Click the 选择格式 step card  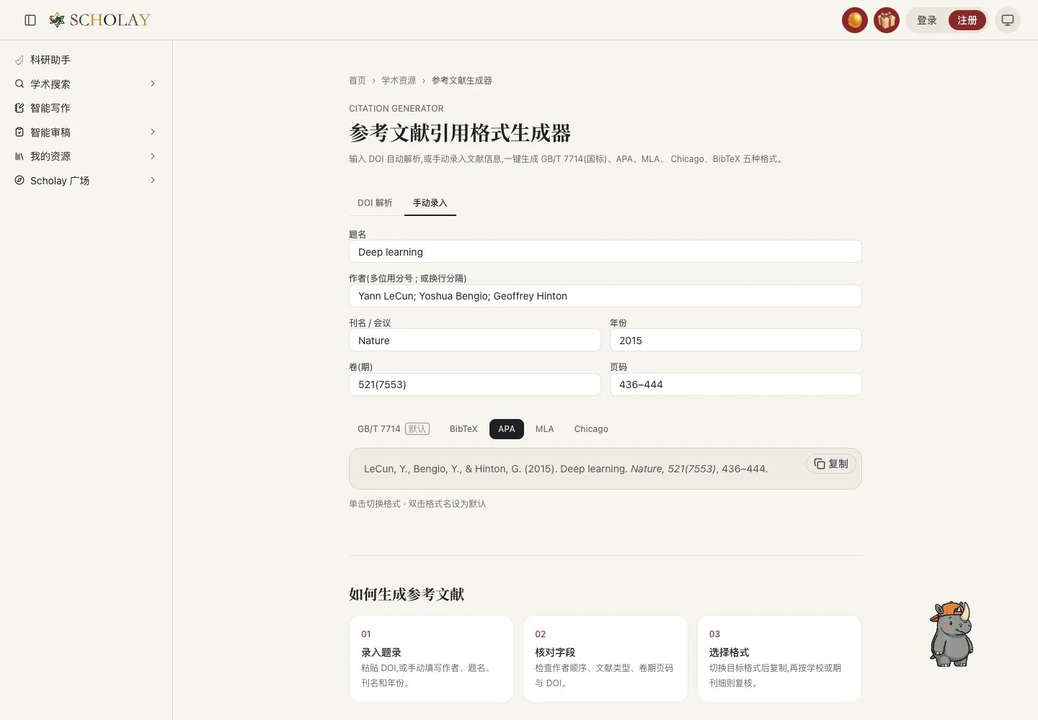coord(779,659)
